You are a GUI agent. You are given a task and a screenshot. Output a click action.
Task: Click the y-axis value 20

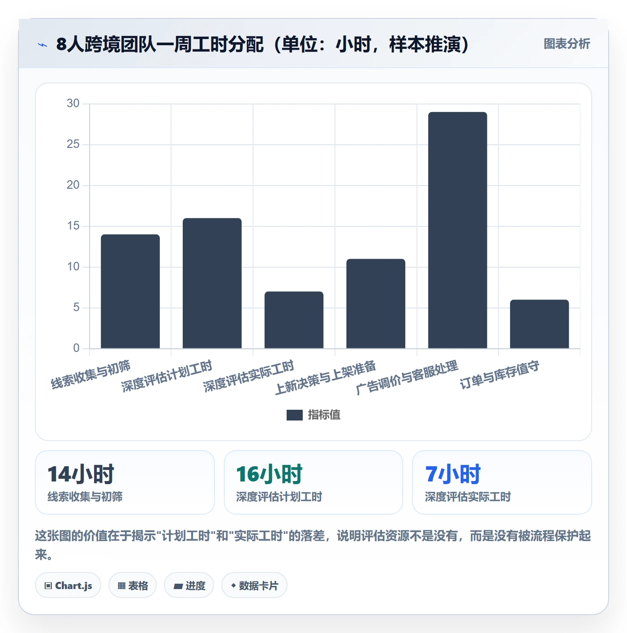73,185
